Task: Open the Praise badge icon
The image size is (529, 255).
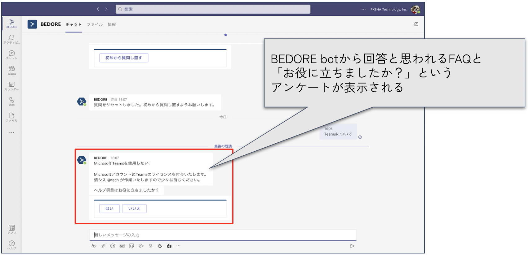Action: pyautogui.click(x=150, y=246)
